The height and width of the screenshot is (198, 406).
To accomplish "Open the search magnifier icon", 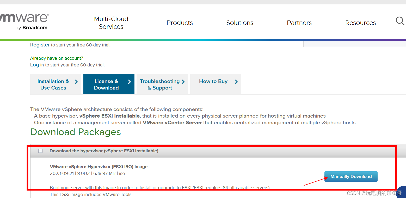I will tap(400, 21).
